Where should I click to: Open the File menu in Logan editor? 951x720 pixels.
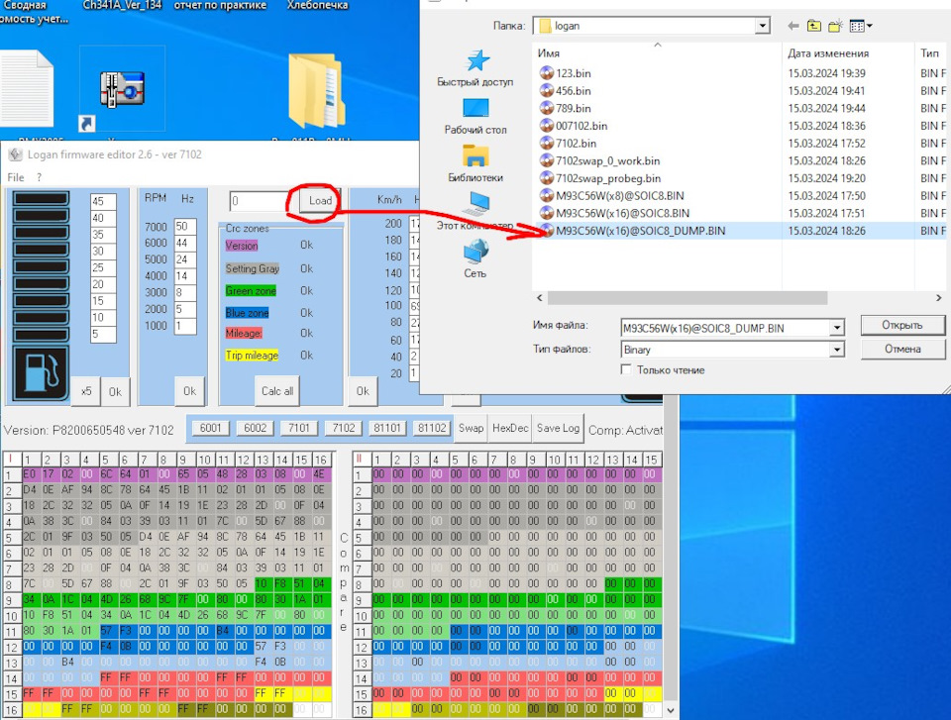click(x=16, y=177)
